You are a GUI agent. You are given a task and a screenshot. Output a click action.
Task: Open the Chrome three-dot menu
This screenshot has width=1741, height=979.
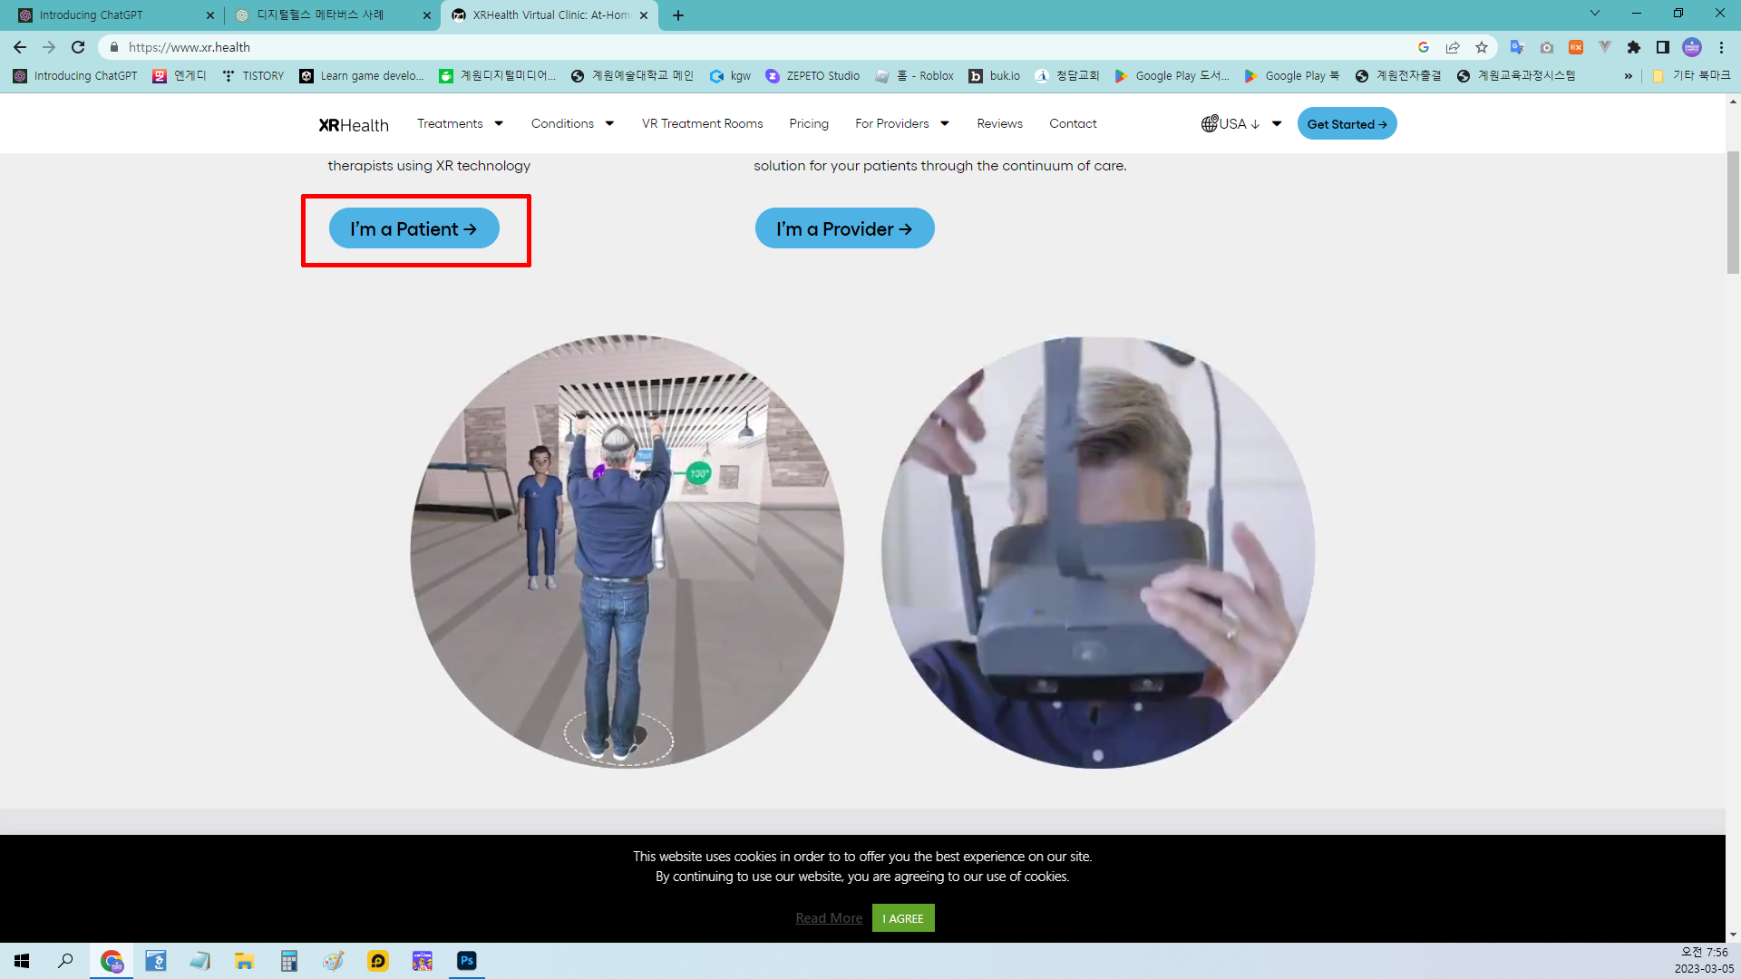click(1721, 47)
